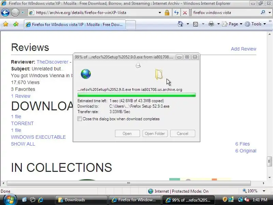Click the RSS Feeds toolbar icon
This screenshot has height=205, width=273.
coord(196,24)
